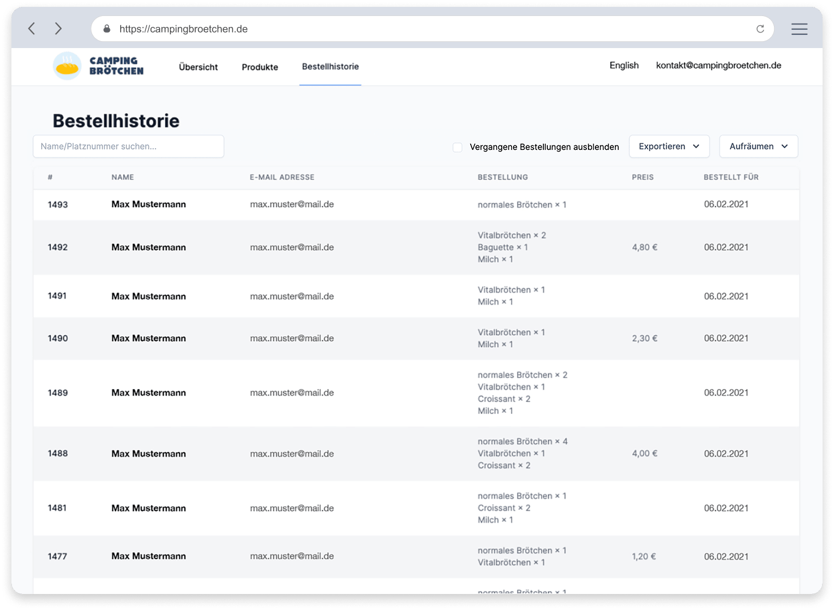Focus the Name/Platznummer search field

[x=128, y=146]
